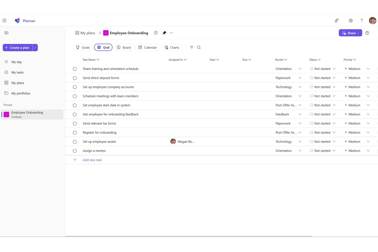Image resolution: width=378 pixels, height=252 pixels.
Task: Open the Assigned to column header dropdown
Action: click(178, 60)
